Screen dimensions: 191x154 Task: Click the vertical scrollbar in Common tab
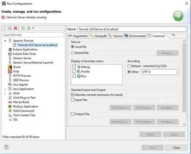[184, 77]
